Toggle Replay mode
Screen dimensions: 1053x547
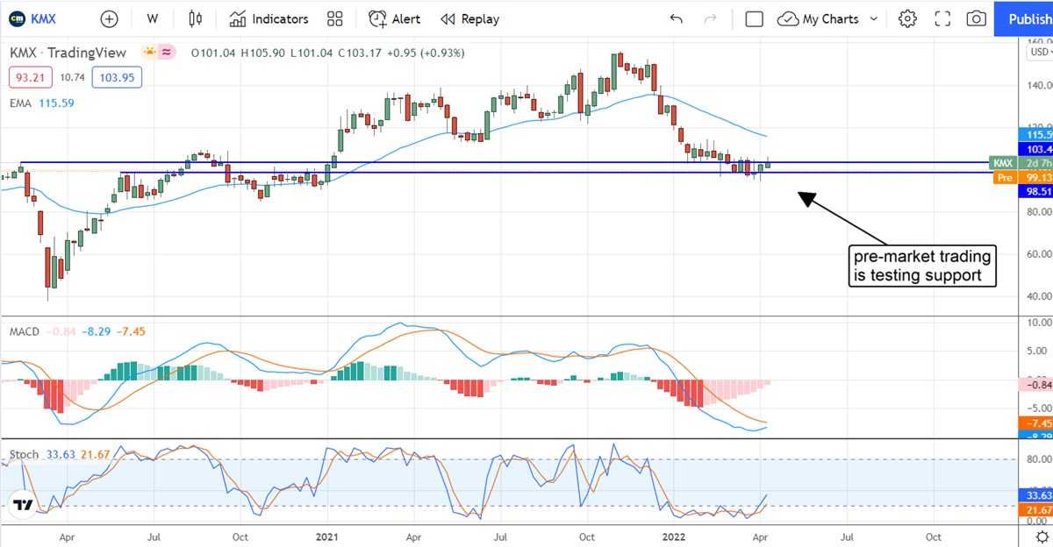point(469,18)
